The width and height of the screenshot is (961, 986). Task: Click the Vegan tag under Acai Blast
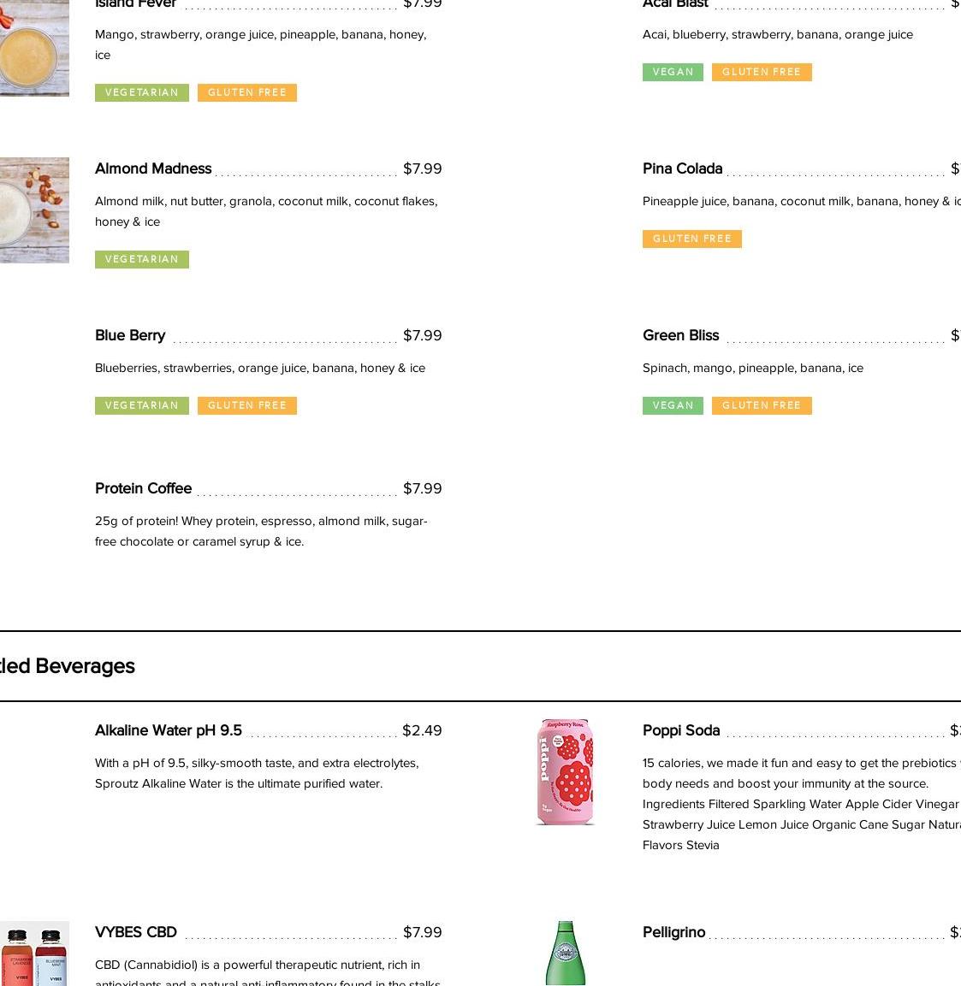pyautogui.click(x=673, y=72)
